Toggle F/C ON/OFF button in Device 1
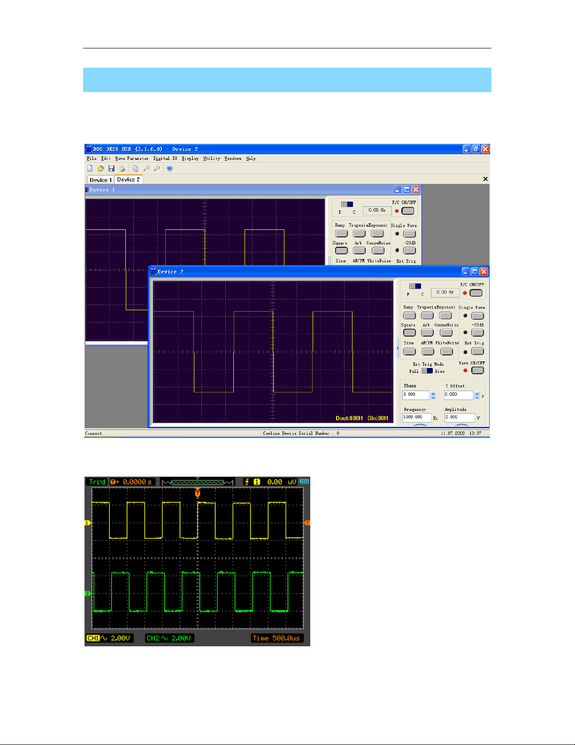The height and width of the screenshot is (745, 575). coord(408,211)
